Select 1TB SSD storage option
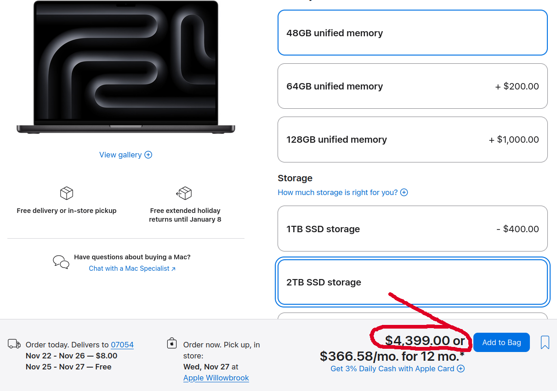The width and height of the screenshot is (557, 391). click(x=412, y=229)
